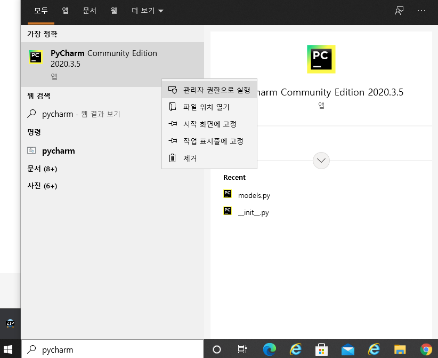Click the shield icon for run as administrator
This screenshot has height=358, width=438.
[x=173, y=90]
